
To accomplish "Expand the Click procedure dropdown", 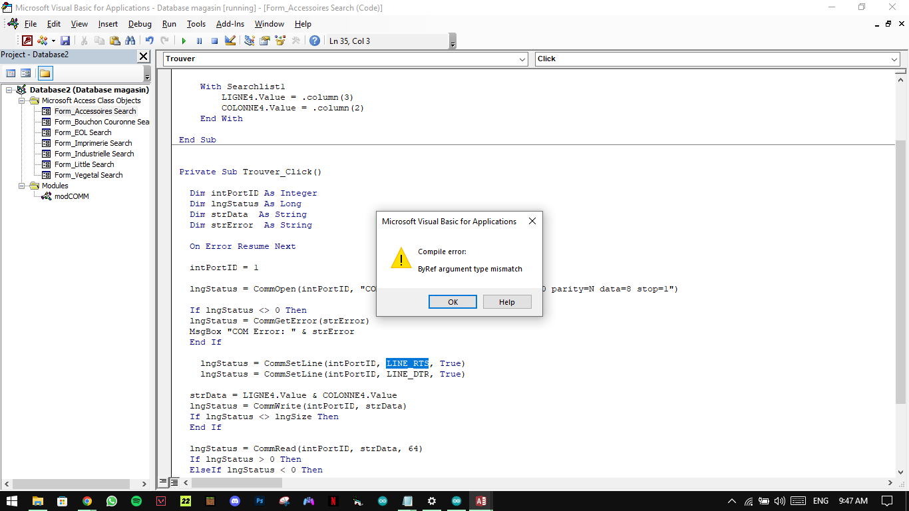I will point(894,59).
